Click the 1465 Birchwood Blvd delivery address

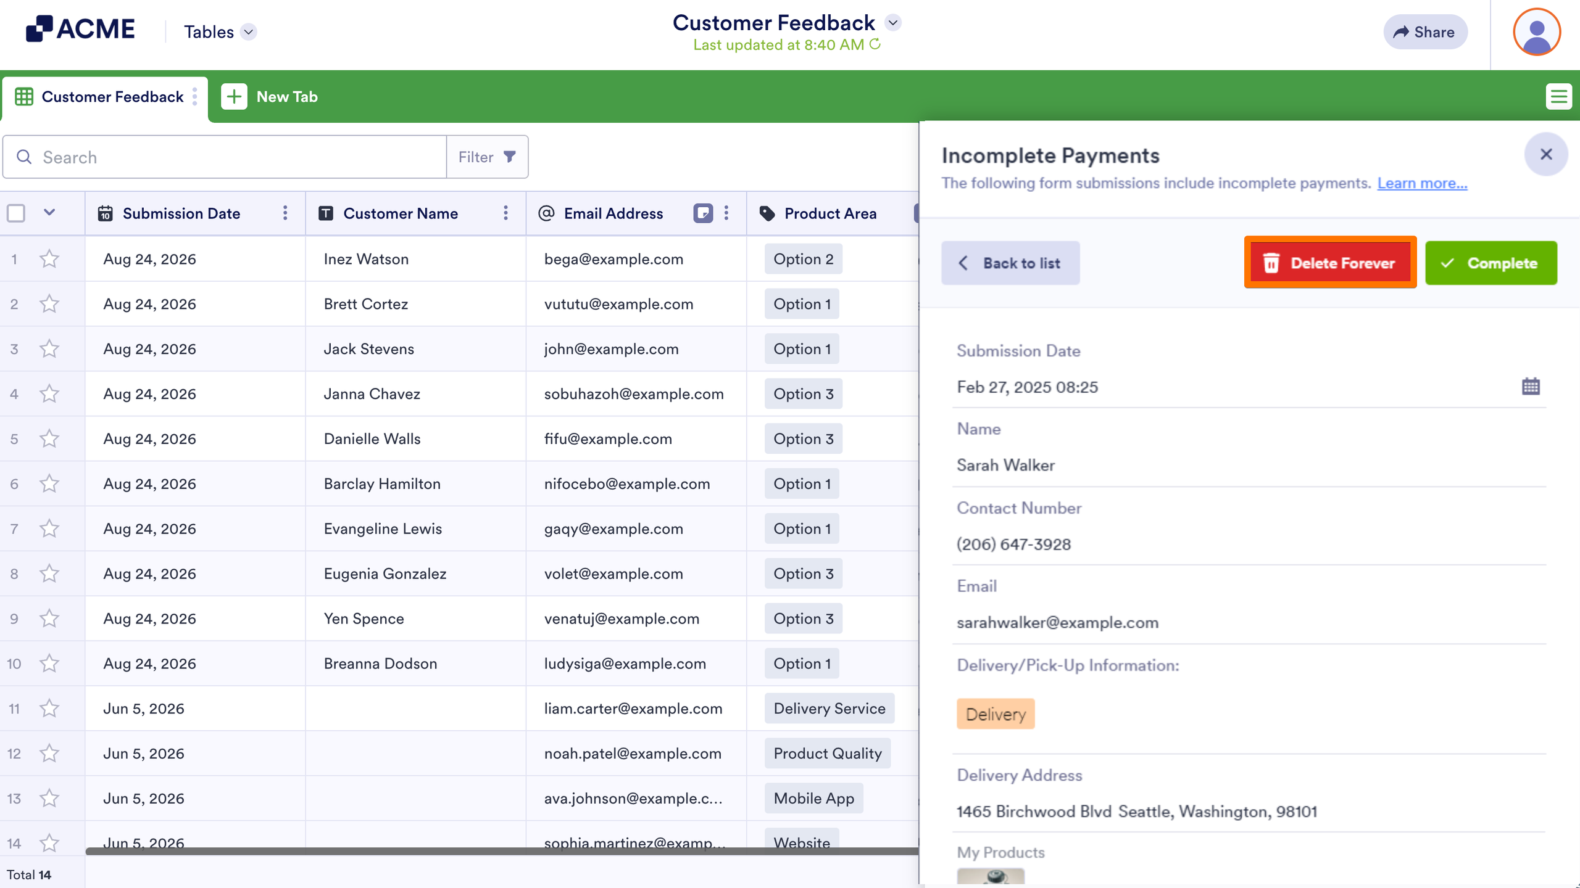1136,812
